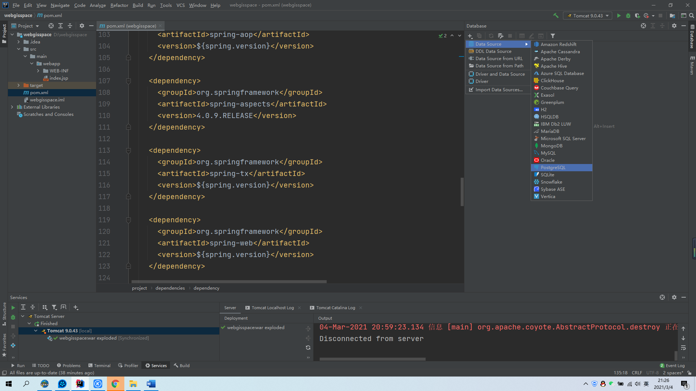Toggle soft-wrap in server output
Image resolution: width=696 pixels, height=391 pixels.
click(x=683, y=348)
